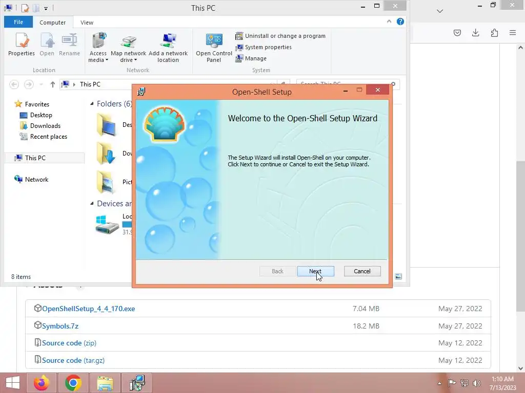Open Firefox Pocket save icon
The image size is (525, 393).
[457, 33]
